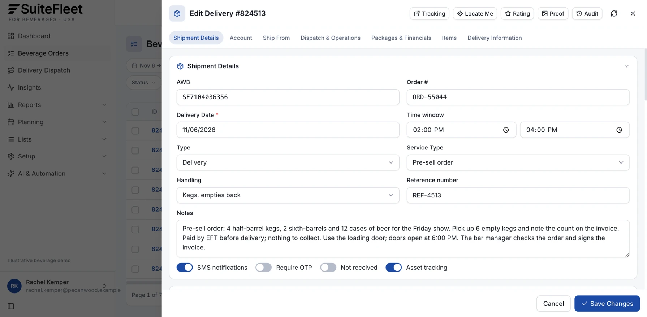
Task: Click the Beverage Orders sidebar icon
Action: (11, 53)
